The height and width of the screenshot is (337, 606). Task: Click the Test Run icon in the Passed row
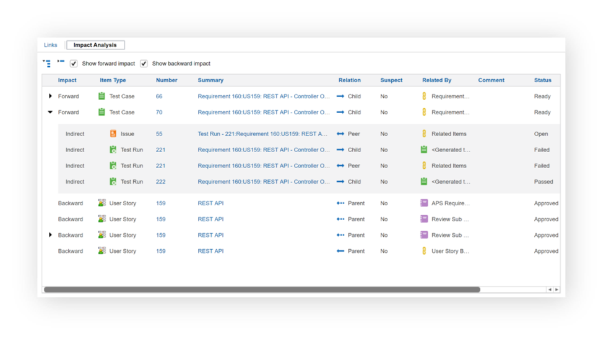[x=113, y=182]
